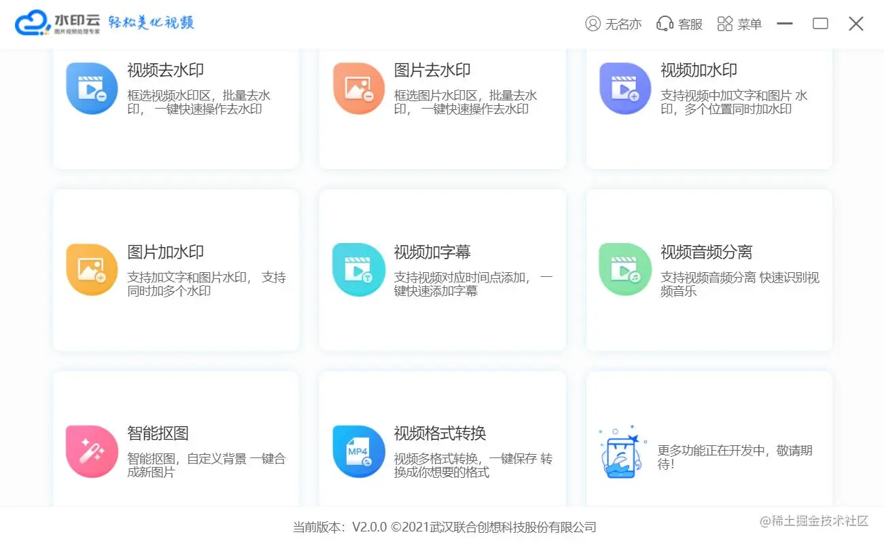The image size is (884, 543).
Task: Close the 水印云 window
Action: (x=856, y=24)
